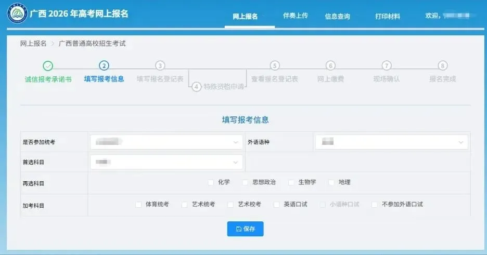Screen dimensions: 487x255
Task: Click the 查看报名登记表 step label
Action: (275, 79)
